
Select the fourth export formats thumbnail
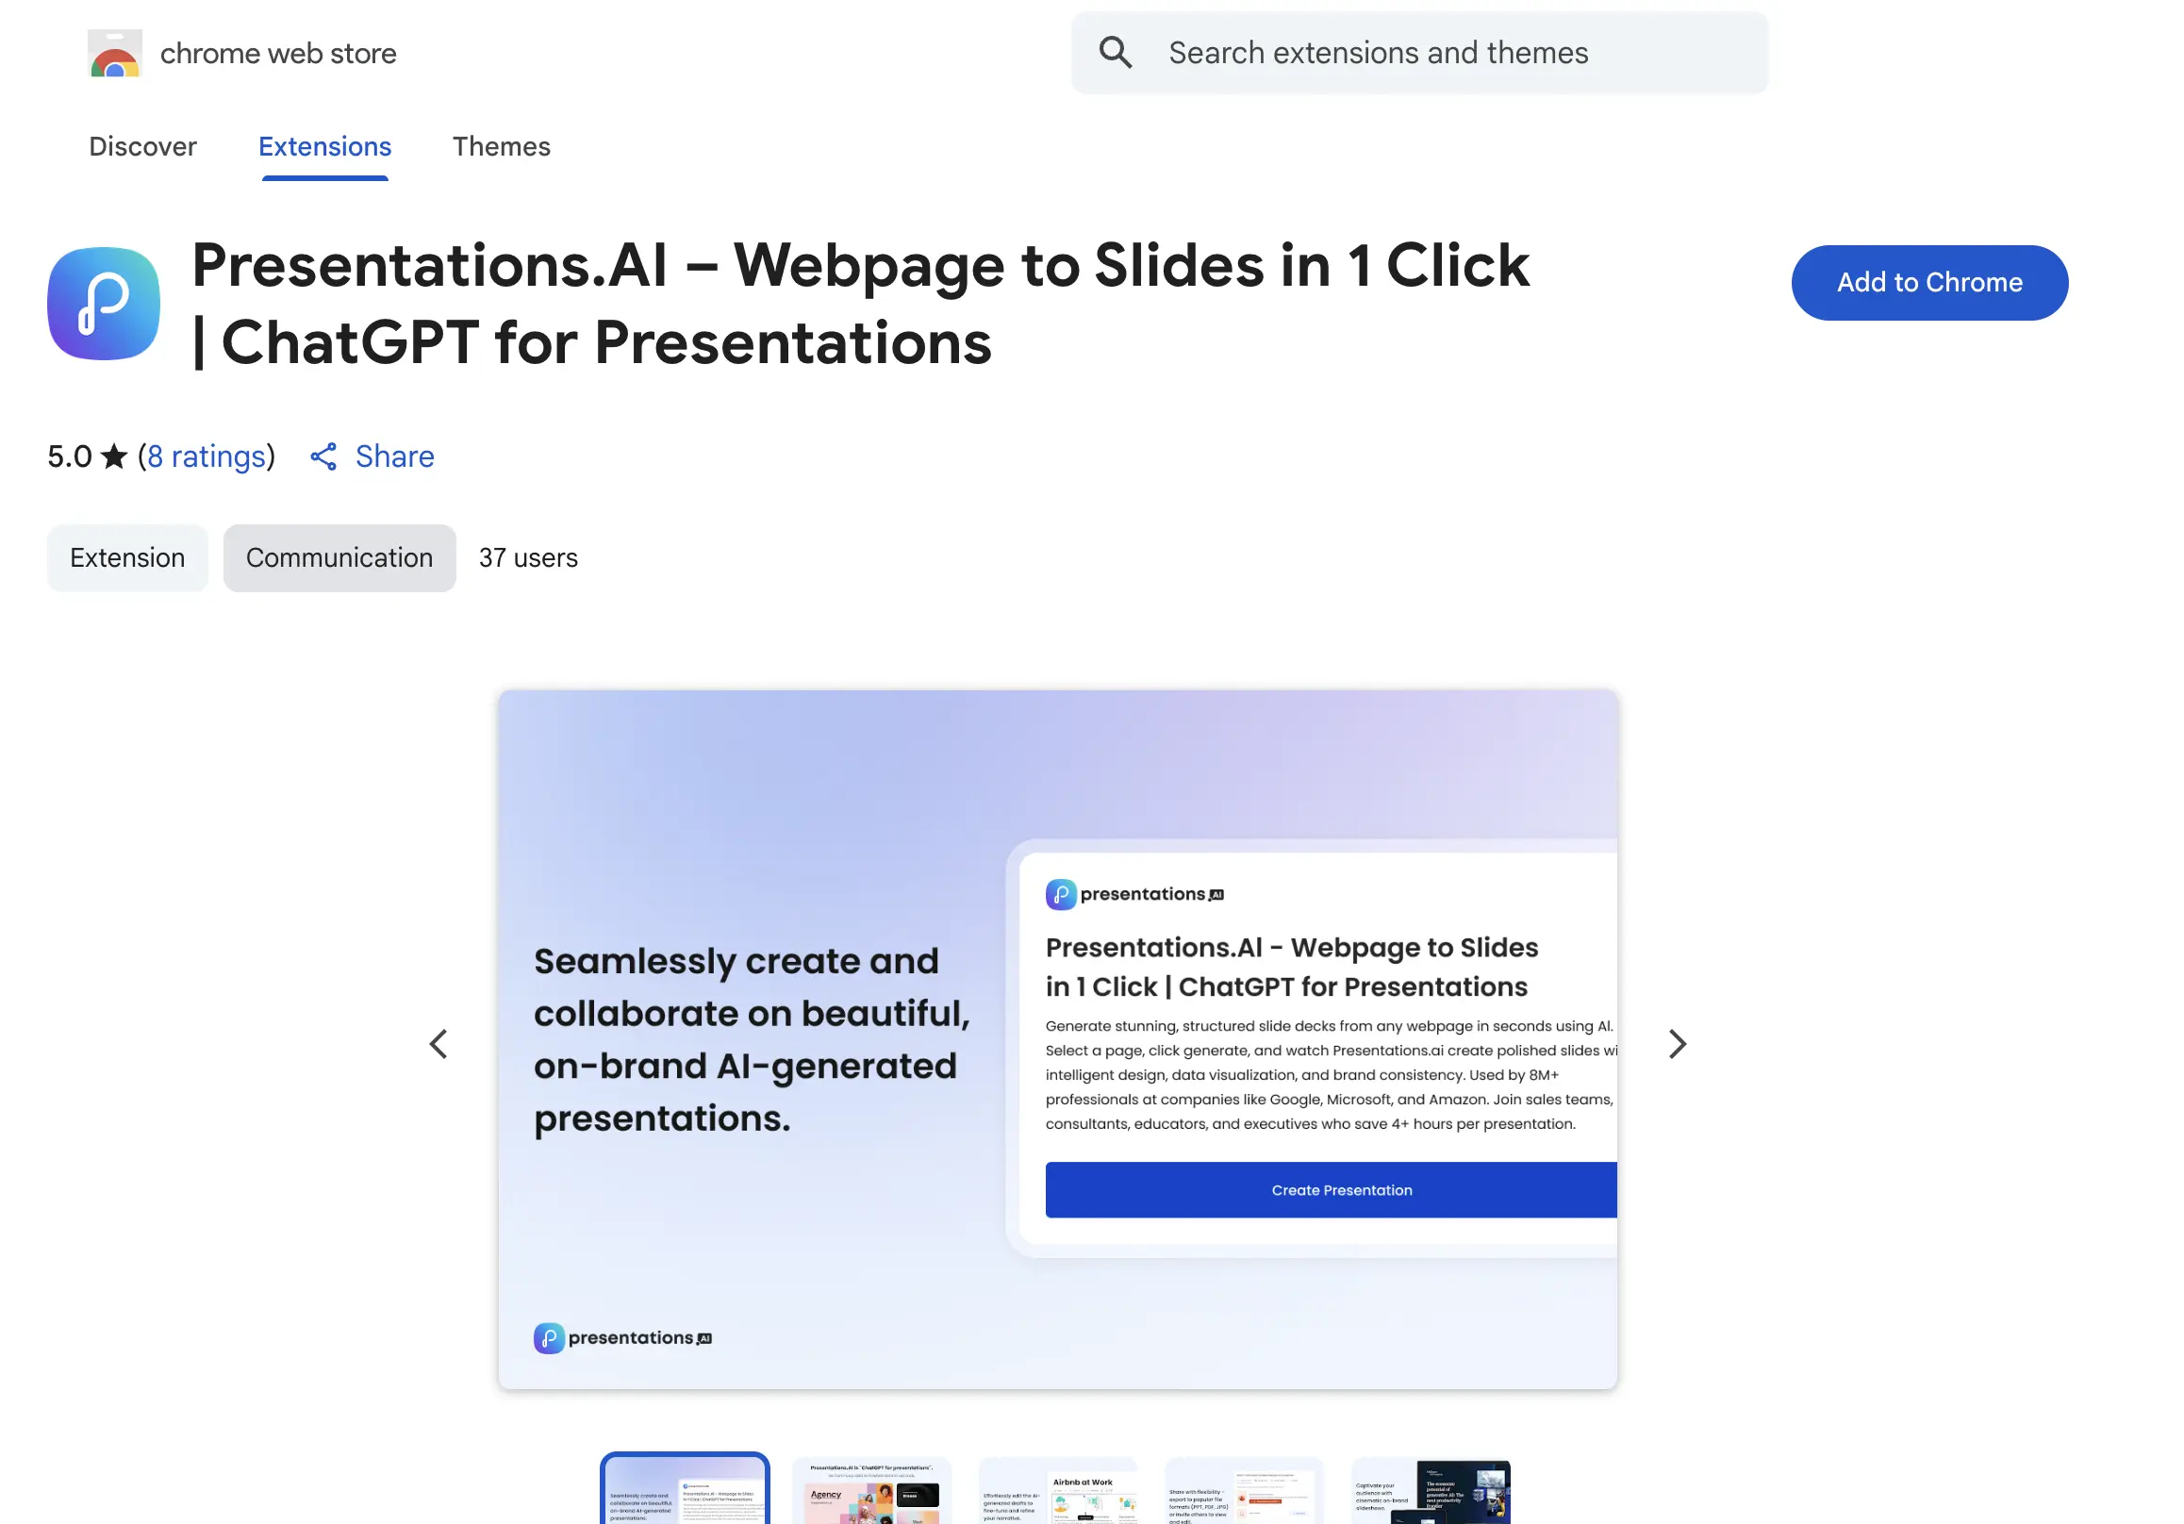click(1244, 1490)
